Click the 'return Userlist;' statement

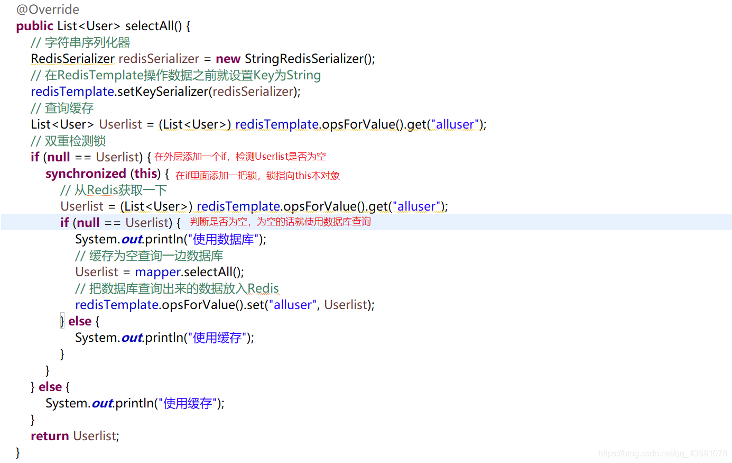(75, 436)
